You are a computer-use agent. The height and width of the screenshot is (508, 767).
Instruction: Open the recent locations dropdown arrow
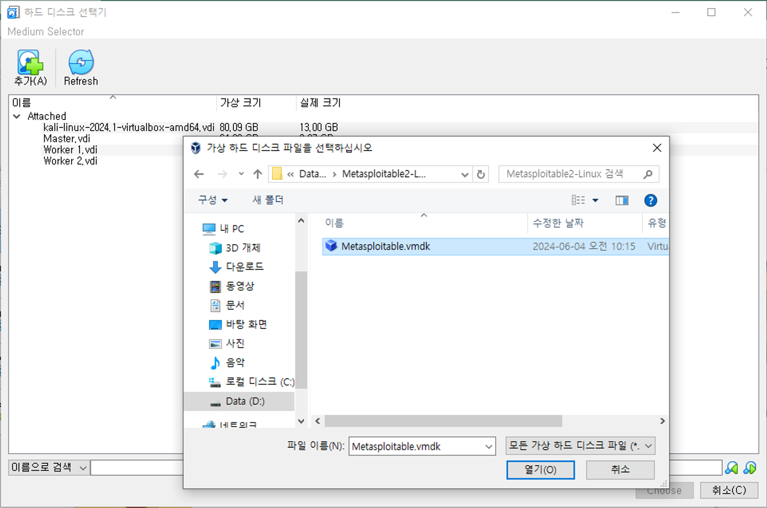click(x=241, y=174)
